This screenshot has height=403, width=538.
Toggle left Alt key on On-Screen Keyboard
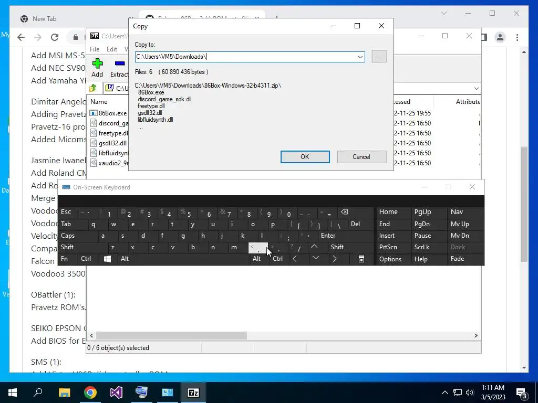(x=125, y=259)
